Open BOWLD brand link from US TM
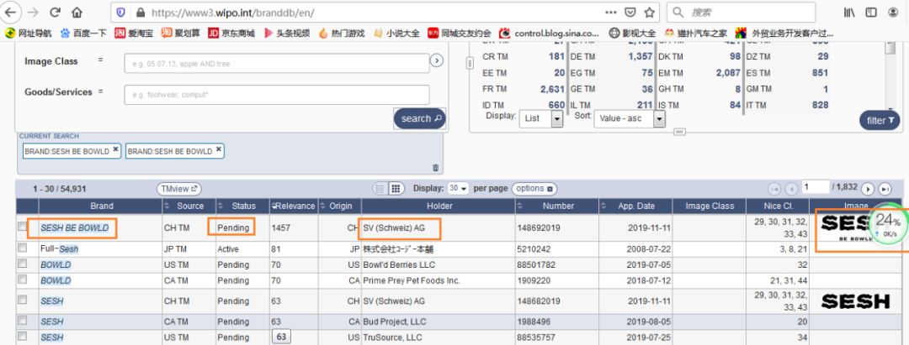 click(x=56, y=264)
